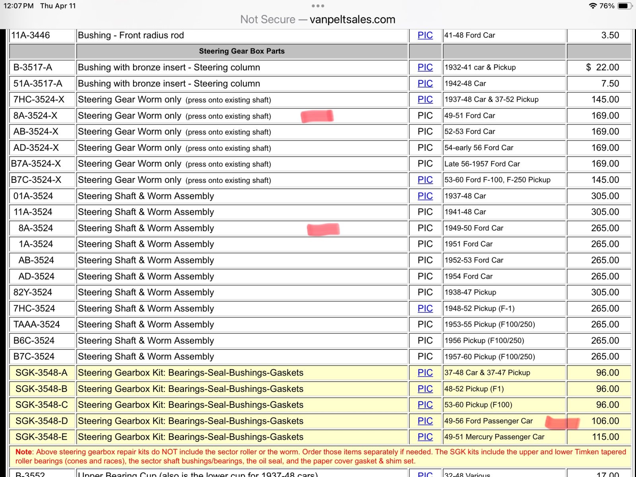Click SGK-3548-D gearbox kit description
Viewport: 636px width, 477px height.
pos(190,421)
